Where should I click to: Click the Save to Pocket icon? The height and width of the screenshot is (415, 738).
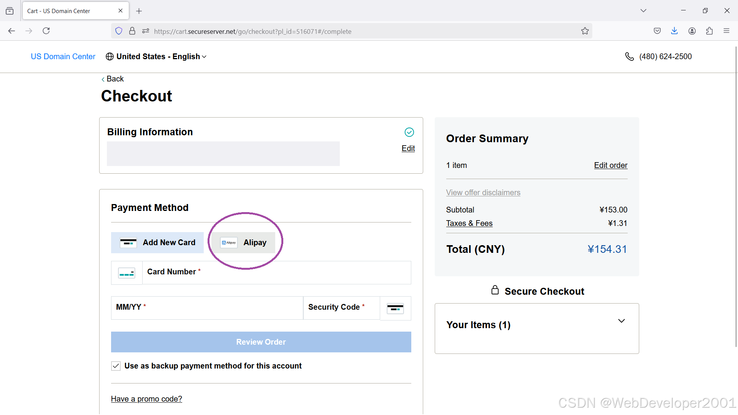657,31
